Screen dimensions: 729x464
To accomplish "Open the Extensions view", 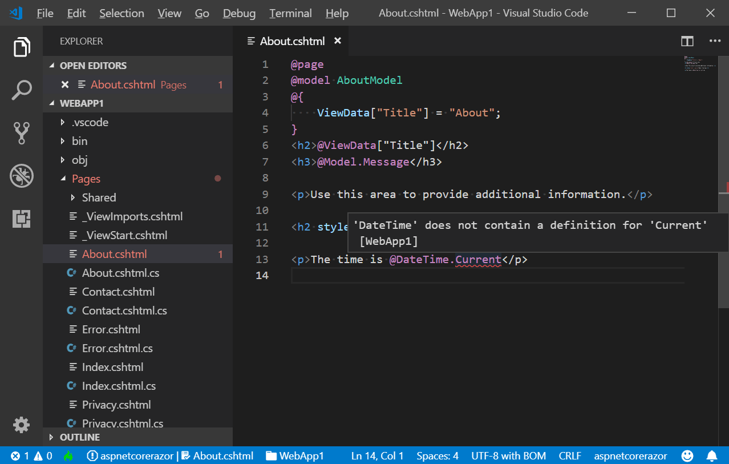I will pyautogui.click(x=22, y=219).
